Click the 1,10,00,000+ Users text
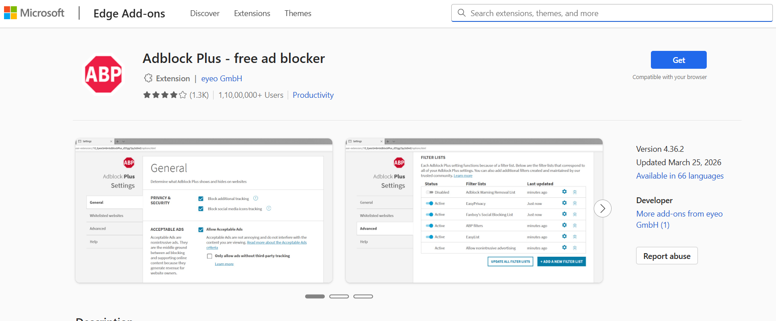The width and height of the screenshot is (776, 321). [x=251, y=95]
